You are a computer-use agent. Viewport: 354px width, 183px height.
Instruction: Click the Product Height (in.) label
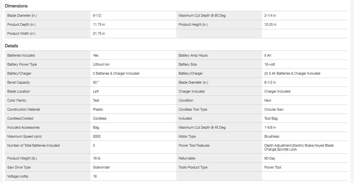tap(193, 24)
